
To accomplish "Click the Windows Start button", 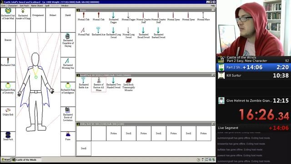I will pyautogui.click(x=6, y=160).
